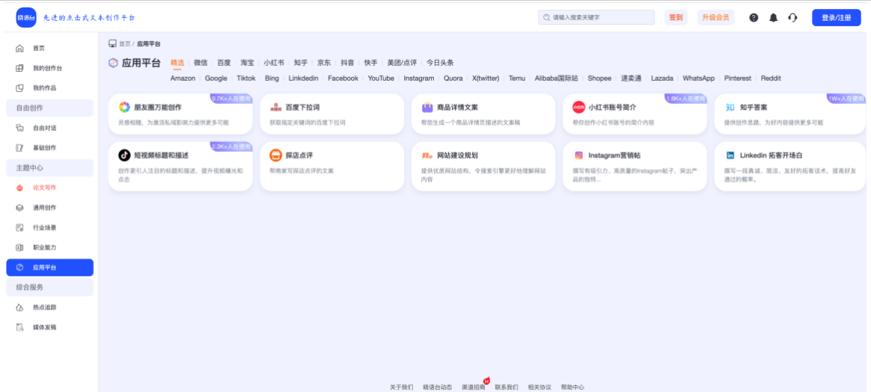Select the Alibaba国际站 platform tab
Screen dimensions: 871x392
(556, 79)
